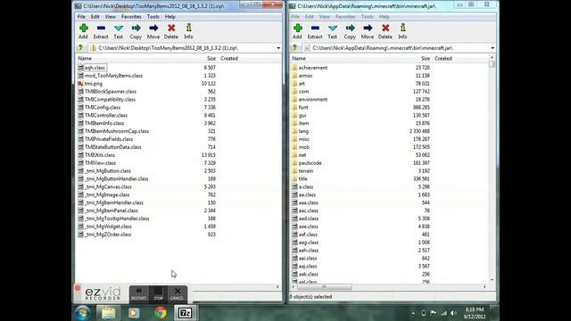This screenshot has width=571, height=321.
Task: Click Ezvid recorder RESTART button
Action: (x=139, y=293)
